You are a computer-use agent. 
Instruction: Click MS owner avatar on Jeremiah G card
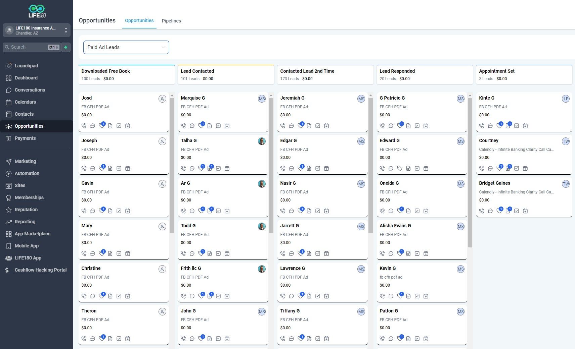(361, 99)
